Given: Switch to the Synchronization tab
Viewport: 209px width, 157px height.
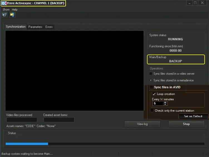Looking at the screenshot, I should (16, 27).
